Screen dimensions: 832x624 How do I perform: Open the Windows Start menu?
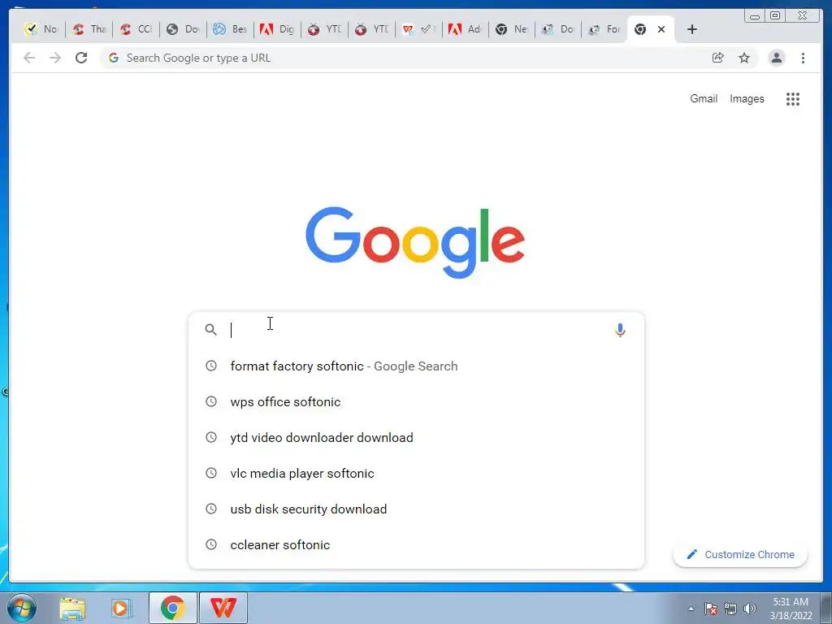point(22,608)
